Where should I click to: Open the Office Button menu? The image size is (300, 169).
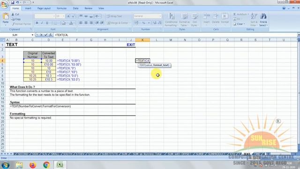(x=4, y=4)
